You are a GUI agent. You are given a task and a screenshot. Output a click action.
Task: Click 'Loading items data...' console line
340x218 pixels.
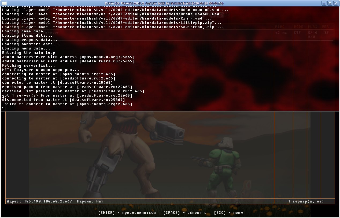[27, 36]
